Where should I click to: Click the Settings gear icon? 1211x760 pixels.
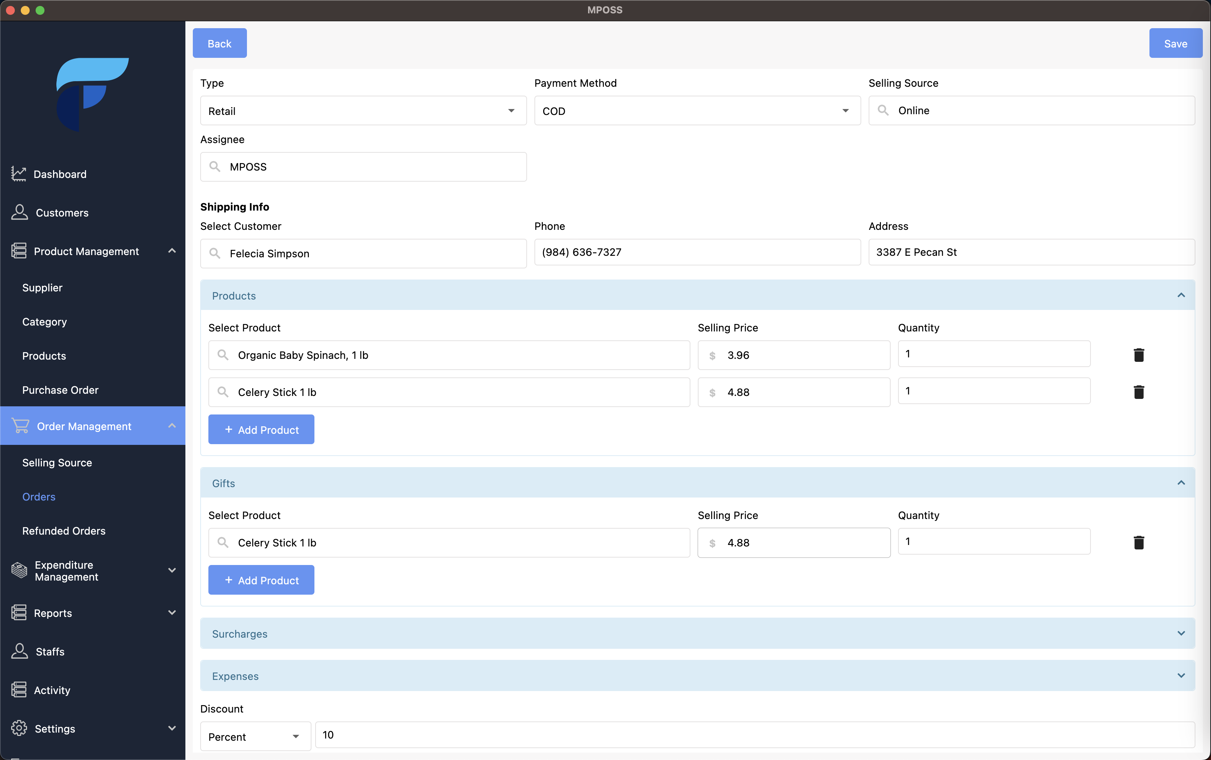(19, 728)
